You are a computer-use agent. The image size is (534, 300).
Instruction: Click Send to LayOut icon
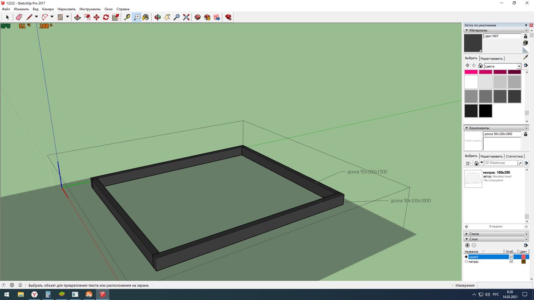point(217,17)
